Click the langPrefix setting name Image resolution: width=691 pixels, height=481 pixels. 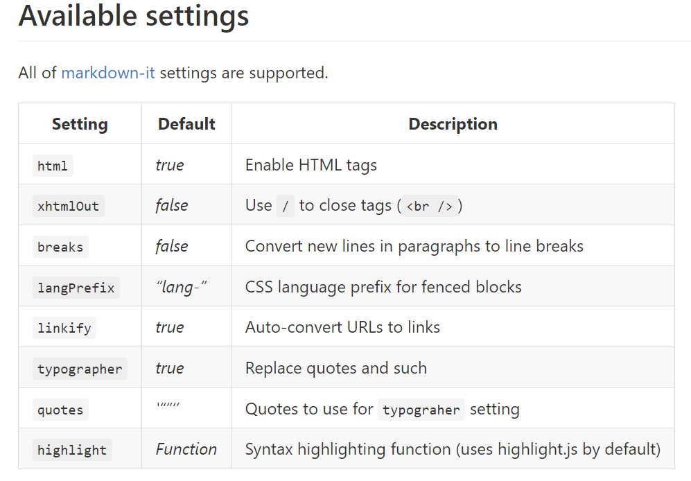click(x=76, y=288)
